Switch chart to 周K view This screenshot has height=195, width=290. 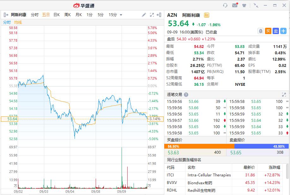tap(68, 15)
